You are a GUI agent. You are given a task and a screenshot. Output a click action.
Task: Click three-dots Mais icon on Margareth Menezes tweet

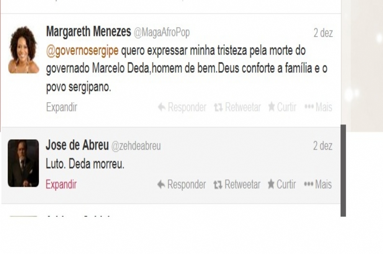tap(309, 107)
